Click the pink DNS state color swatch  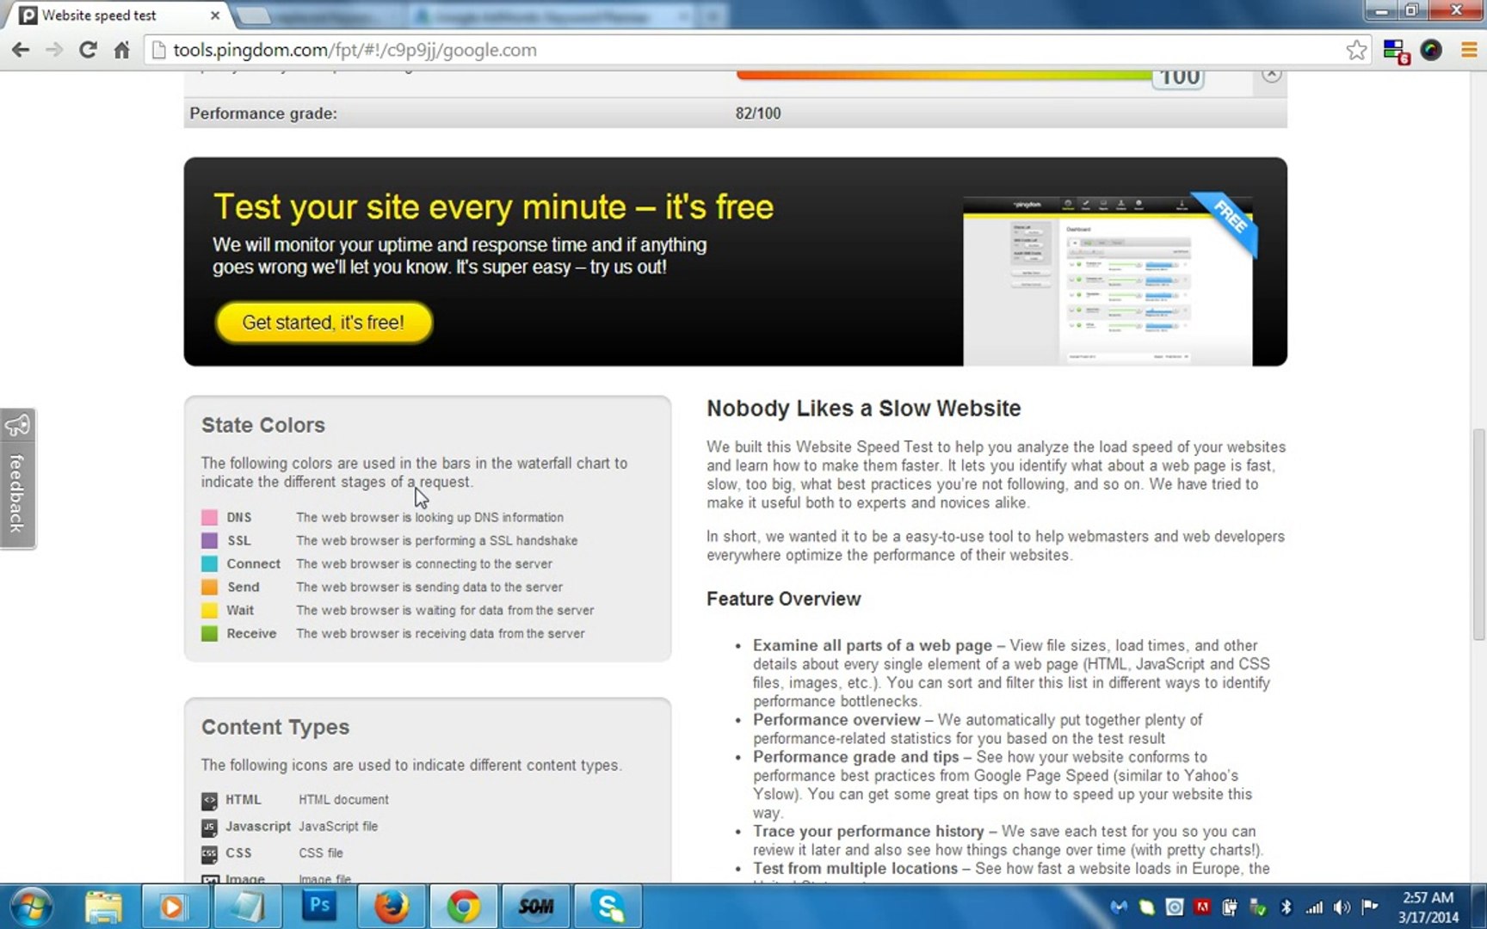tap(209, 517)
